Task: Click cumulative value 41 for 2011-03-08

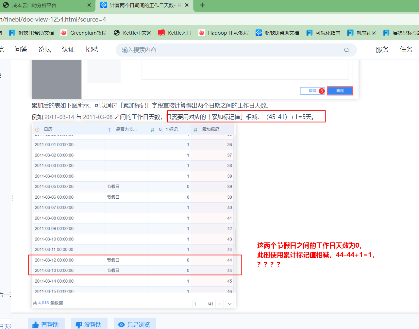Action: point(229,218)
